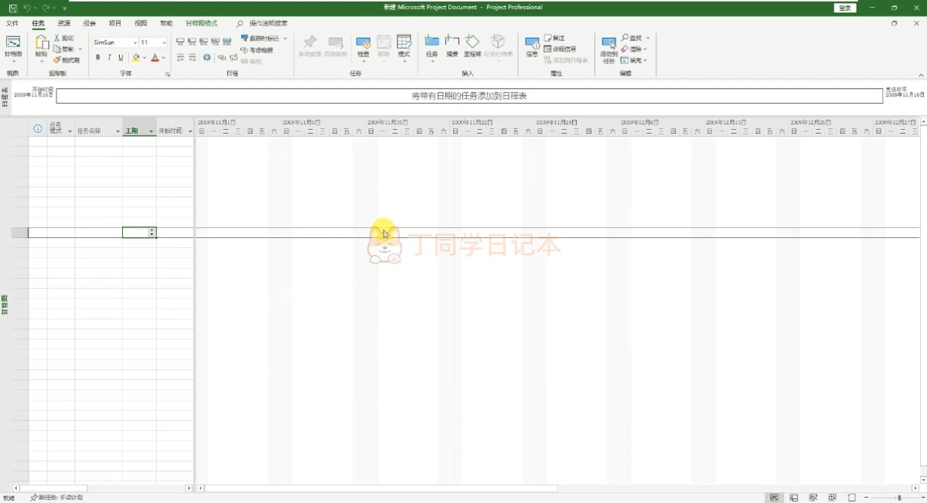This screenshot has height=503, width=927.
Task: Open the 文件 (File) menu
Action: coord(12,23)
